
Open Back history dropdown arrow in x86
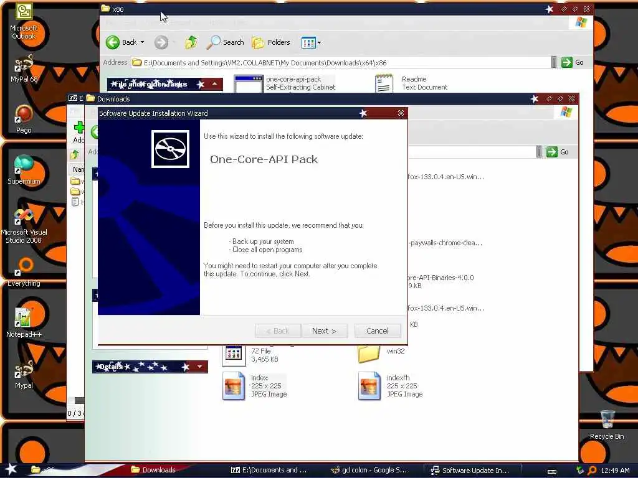pos(143,42)
